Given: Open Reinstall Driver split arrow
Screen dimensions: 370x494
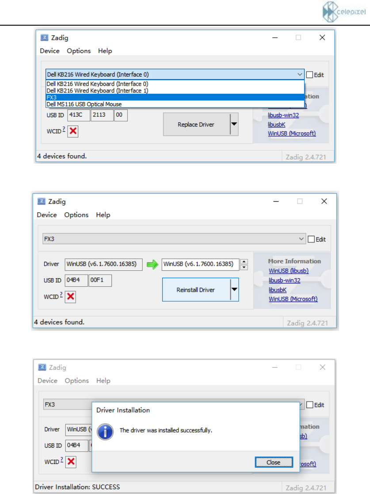Looking at the screenshot, I should [x=235, y=290].
